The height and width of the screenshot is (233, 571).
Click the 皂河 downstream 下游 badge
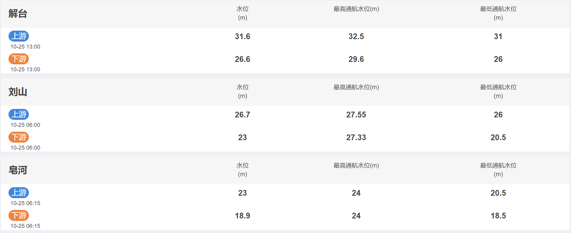point(19,215)
